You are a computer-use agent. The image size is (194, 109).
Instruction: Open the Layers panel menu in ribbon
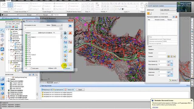click(x=126, y=12)
